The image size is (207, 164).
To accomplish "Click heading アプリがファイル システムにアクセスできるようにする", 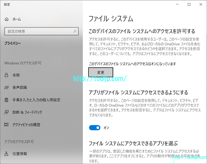I will 138,92.
